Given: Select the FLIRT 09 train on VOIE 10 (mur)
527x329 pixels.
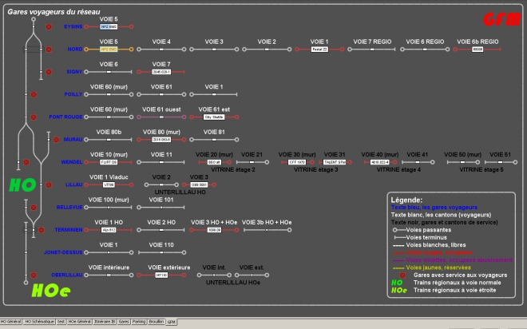Looking at the screenshot, I should pyautogui.click(x=109, y=162).
